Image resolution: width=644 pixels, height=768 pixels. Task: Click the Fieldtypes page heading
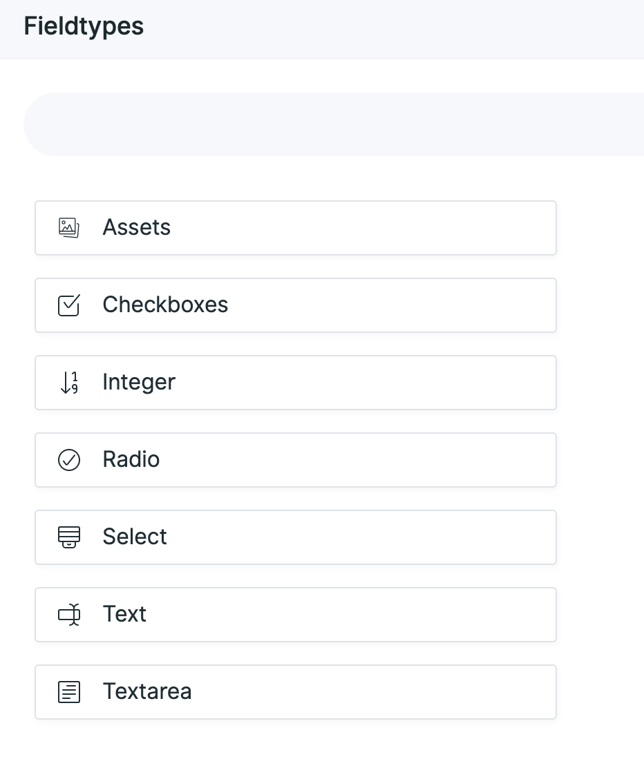[x=83, y=26]
